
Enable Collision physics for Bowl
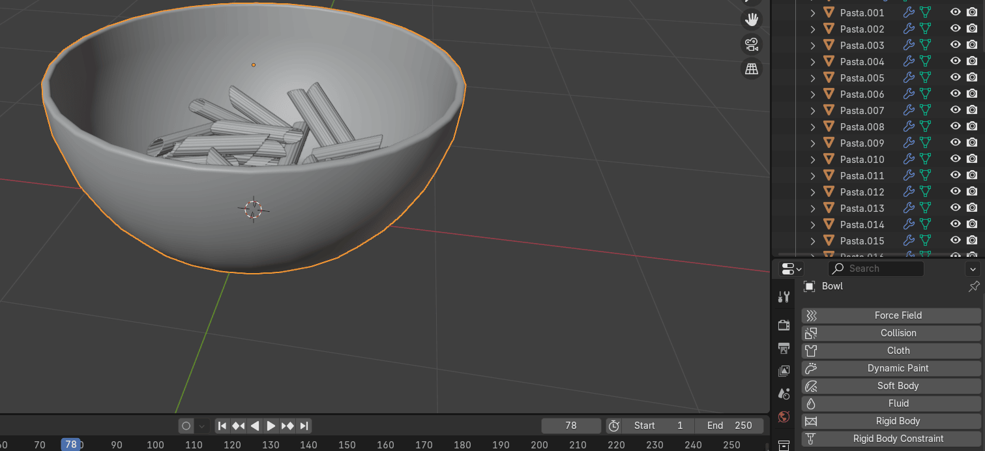point(890,333)
